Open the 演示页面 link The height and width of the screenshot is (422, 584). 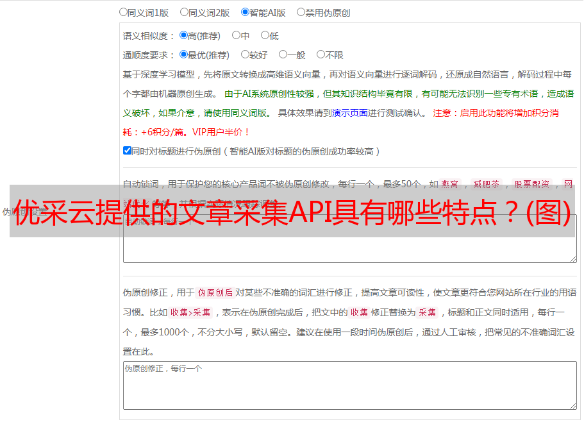coord(349,113)
